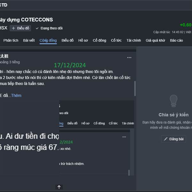This screenshot has height=192, width=192.
Task: Click the Biểu đồ tab inside embedded image
Action: tap(72, 123)
